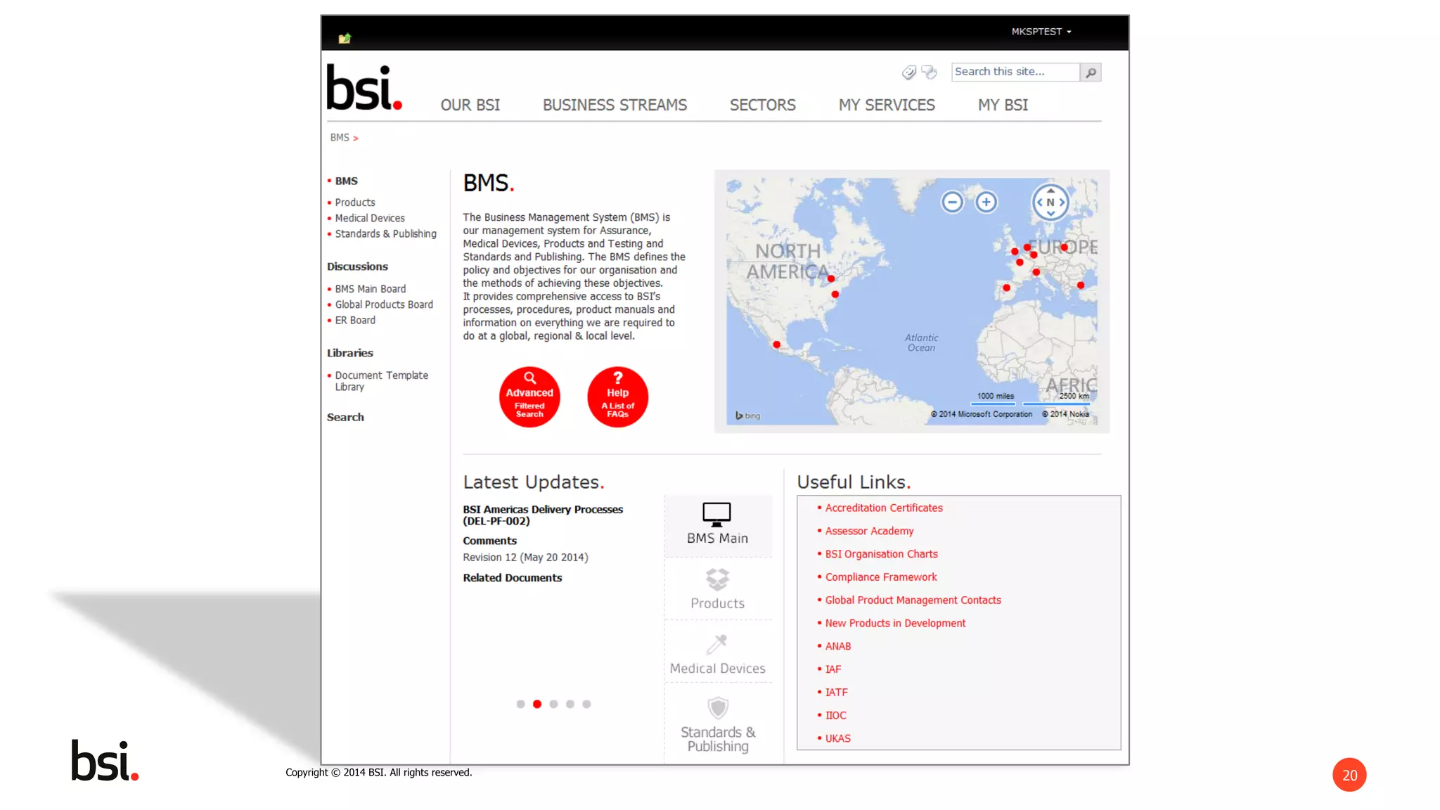Open the SECTORS menu
Viewport: 1440px width, 810px height.
(x=763, y=105)
